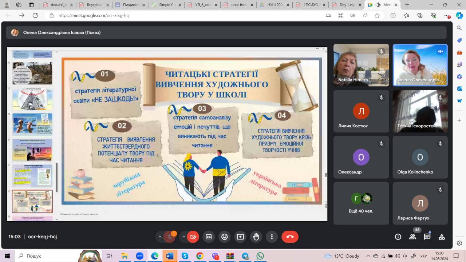Open WhatsApp from the taskbar
Viewport: 466px width, 262px height.
[260, 256]
